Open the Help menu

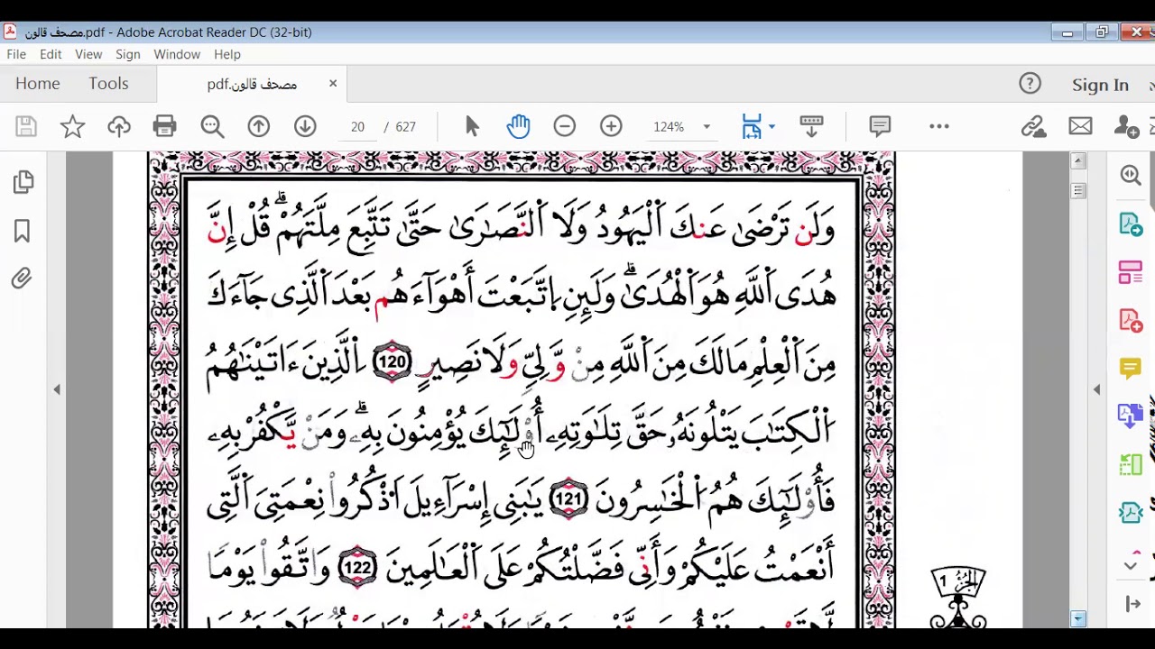pos(227,54)
